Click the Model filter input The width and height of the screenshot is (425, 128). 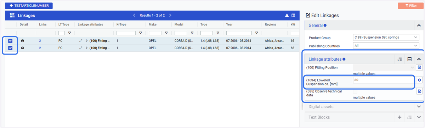pos(181,33)
